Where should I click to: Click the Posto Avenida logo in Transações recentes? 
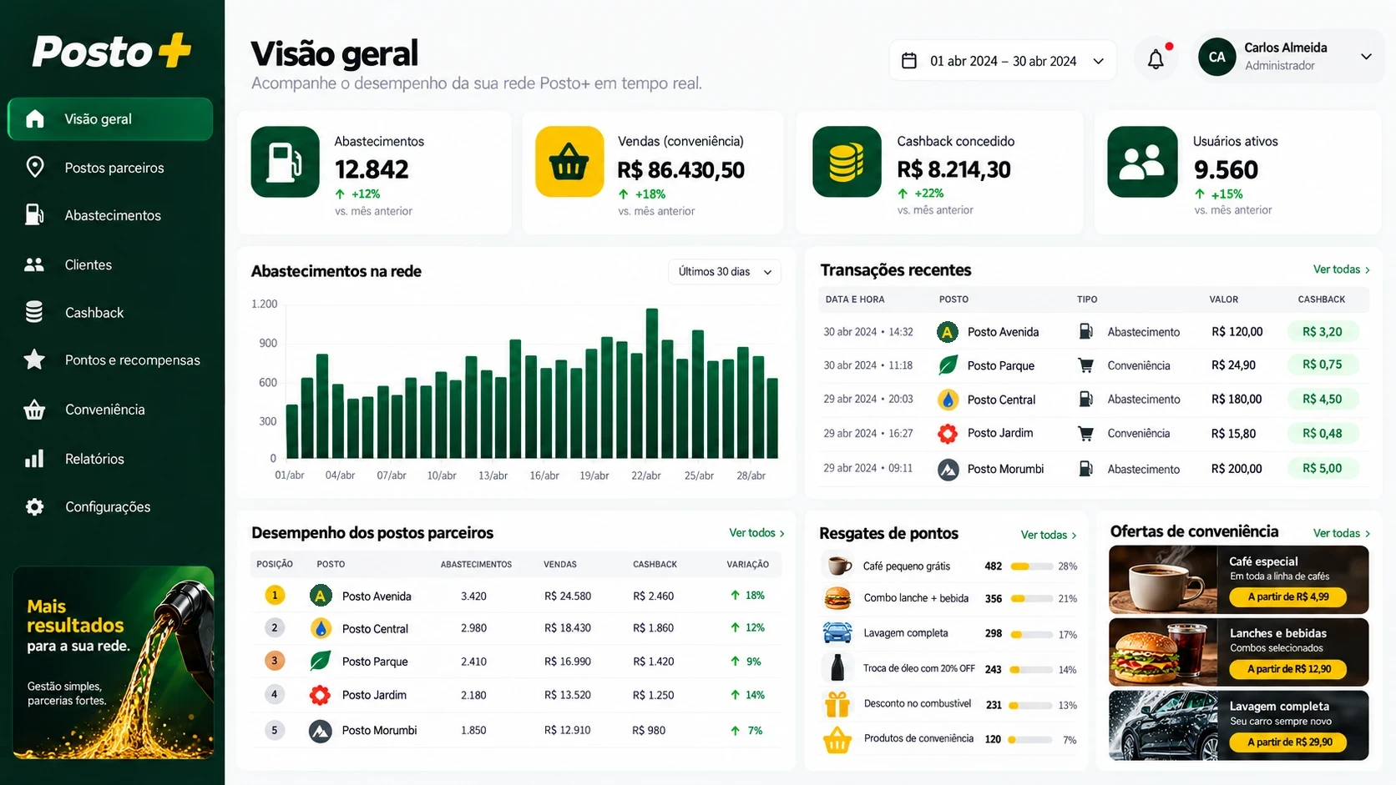(x=948, y=332)
